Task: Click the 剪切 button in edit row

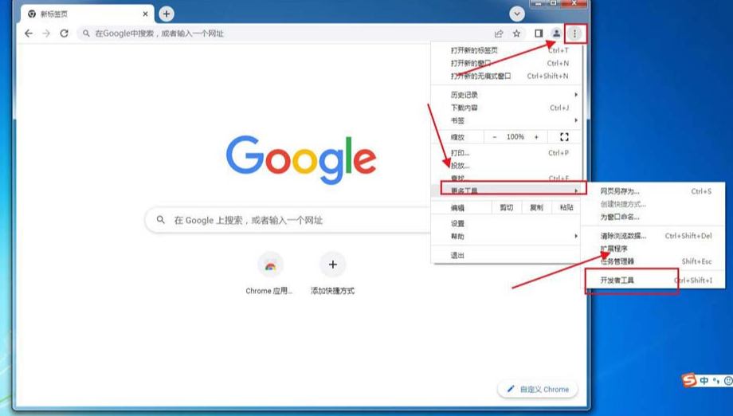Action: point(506,207)
